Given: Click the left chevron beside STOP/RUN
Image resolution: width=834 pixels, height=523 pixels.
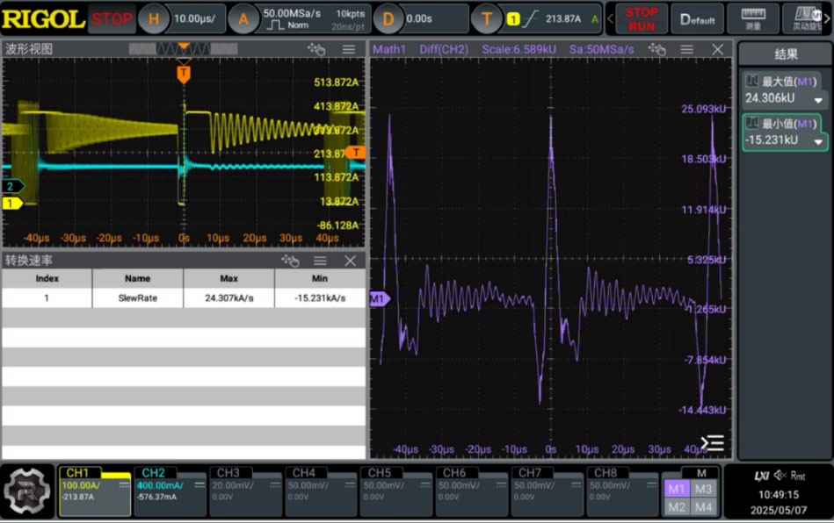Looking at the screenshot, I should (x=610, y=18).
